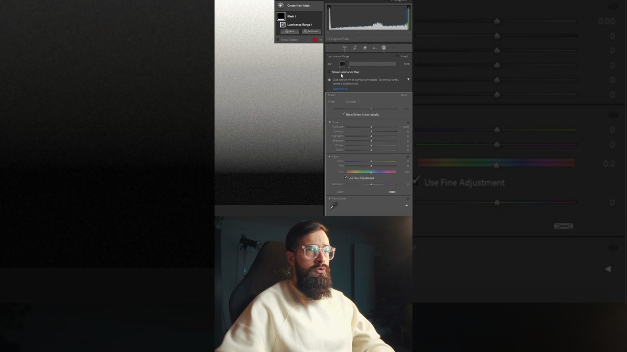Click the Saturation slider handle
Image resolution: width=627 pixels, height=352 pixels.
tap(371, 184)
